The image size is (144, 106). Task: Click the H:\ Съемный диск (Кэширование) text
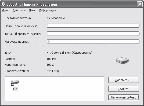[69, 53]
